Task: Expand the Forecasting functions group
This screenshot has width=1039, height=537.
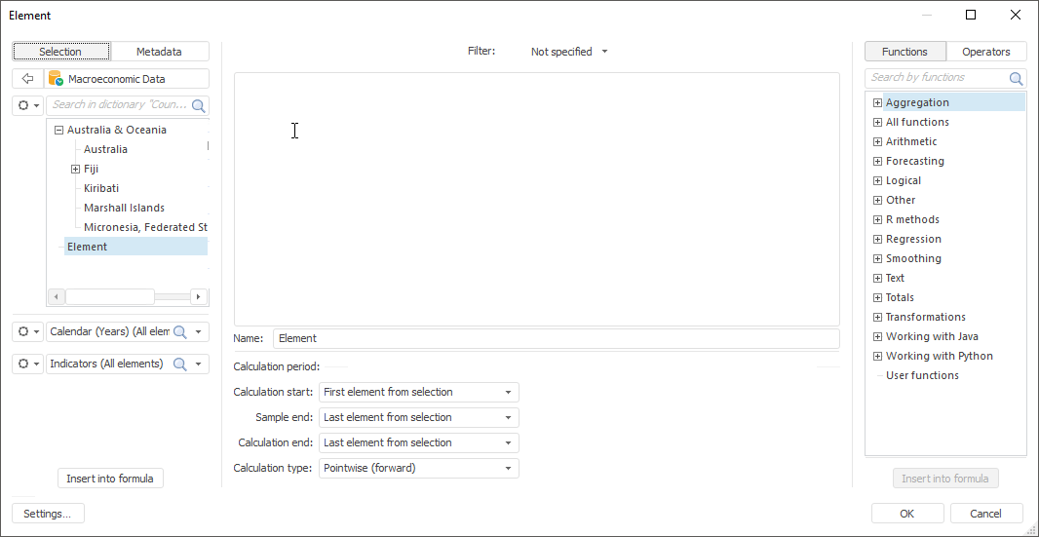Action: [877, 161]
